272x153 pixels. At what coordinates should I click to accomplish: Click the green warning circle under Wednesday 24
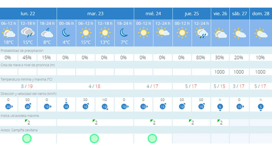pos(152,138)
